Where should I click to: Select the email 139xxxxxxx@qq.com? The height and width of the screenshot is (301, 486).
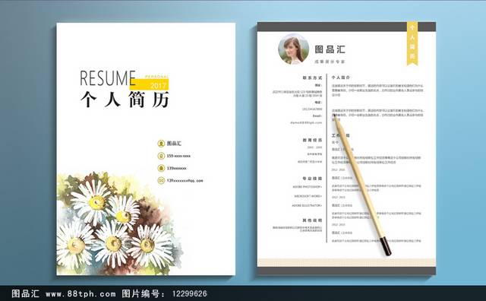pos(185,181)
